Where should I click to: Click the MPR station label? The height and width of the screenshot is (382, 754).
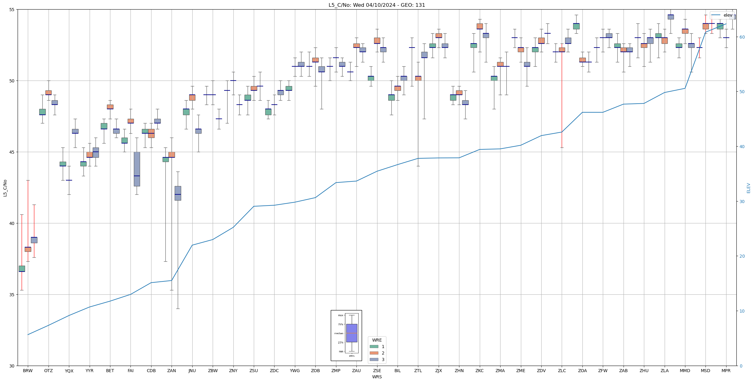pos(726,371)
